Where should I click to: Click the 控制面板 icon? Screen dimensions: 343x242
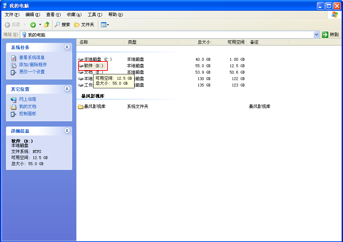click(x=14, y=114)
